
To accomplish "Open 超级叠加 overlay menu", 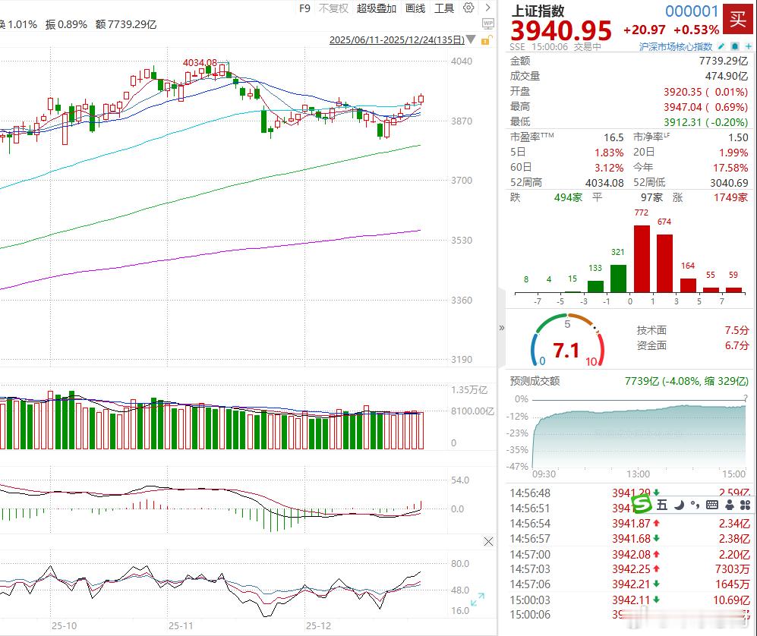I will click(377, 8).
